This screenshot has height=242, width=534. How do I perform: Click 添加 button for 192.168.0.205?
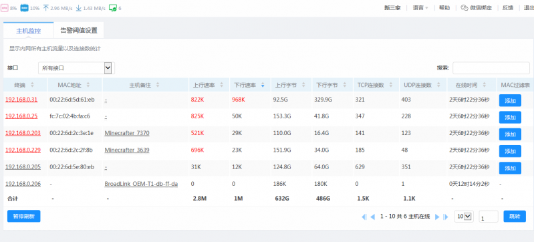tap(510, 168)
